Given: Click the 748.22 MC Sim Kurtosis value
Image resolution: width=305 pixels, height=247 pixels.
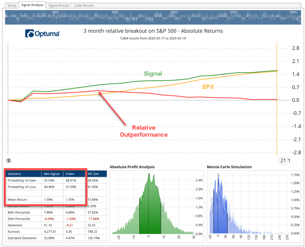Looking at the screenshot, I should [92, 232].
